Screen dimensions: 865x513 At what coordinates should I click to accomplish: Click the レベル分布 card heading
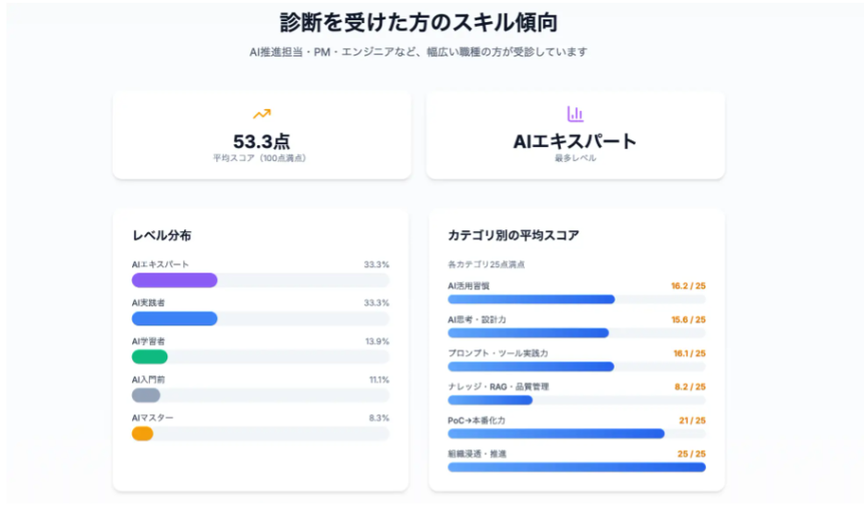pos(162,236)
